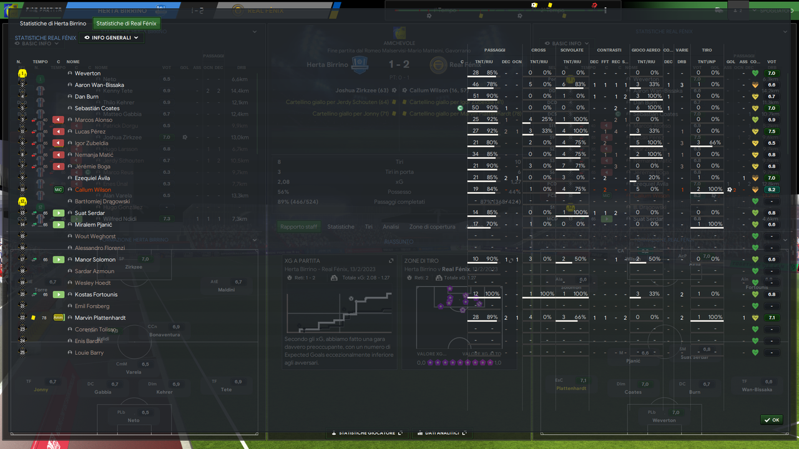Click the goal ball icon in Callum Wilson's row
The height and width of the screenshot is (449, 799).
click(730, 190)
